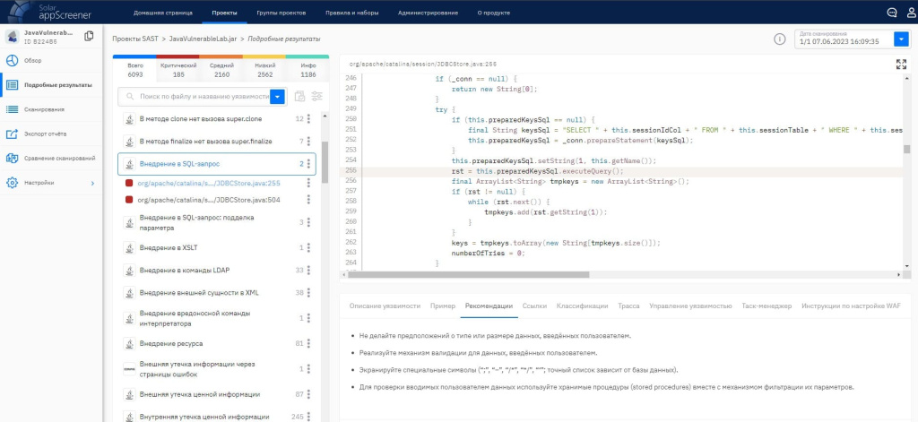
Task: Filter by Низкий severity 2562
Action: pyautogui.click(x=264, y=70)
